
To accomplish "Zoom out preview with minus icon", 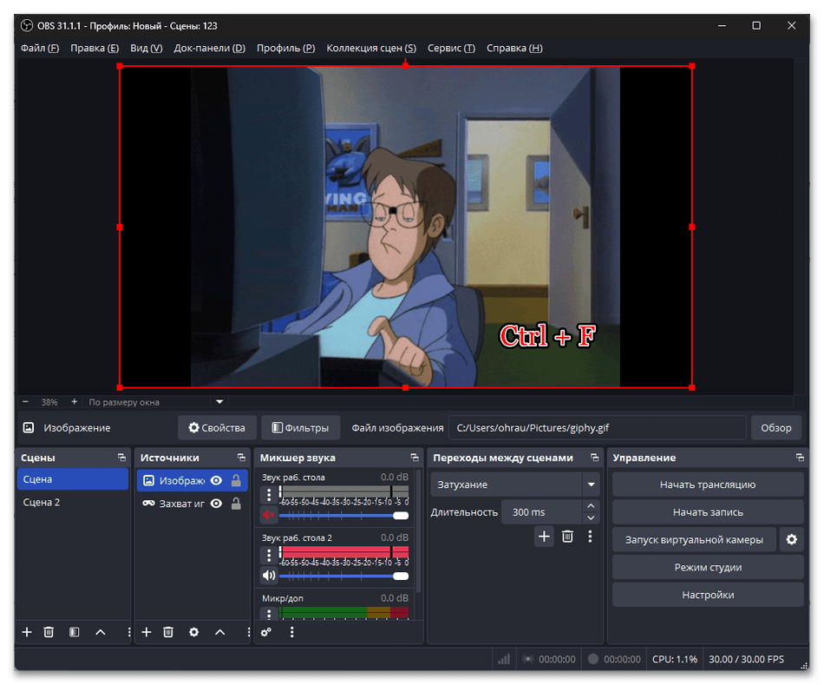I will click(x=25, y=401).
